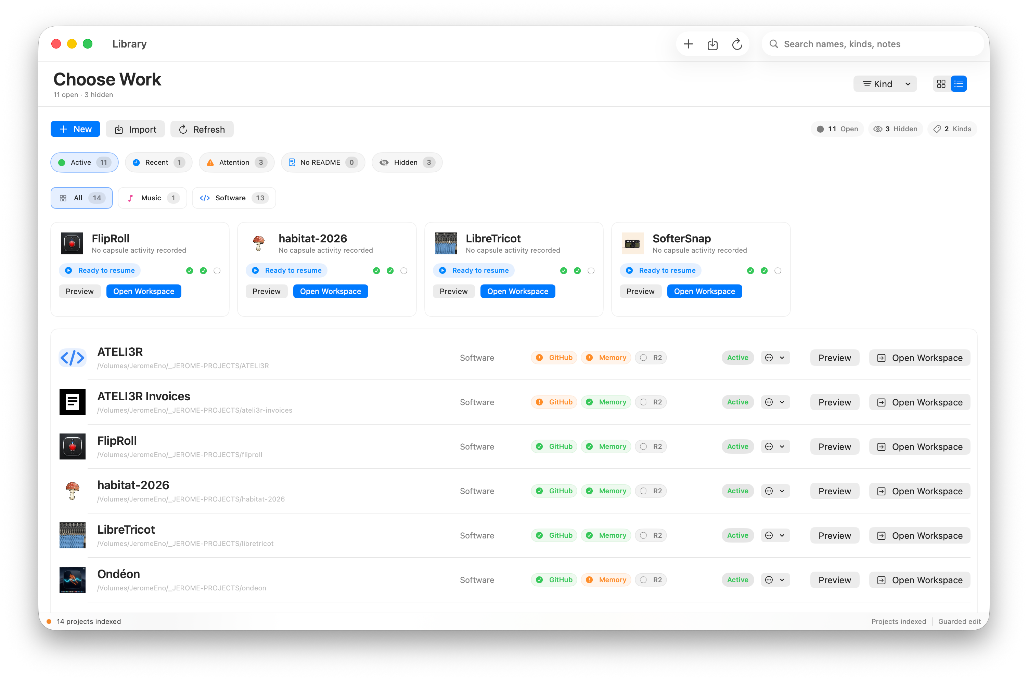
Task: Click the Active status for ATELI3R row
Action: [738, 358]
